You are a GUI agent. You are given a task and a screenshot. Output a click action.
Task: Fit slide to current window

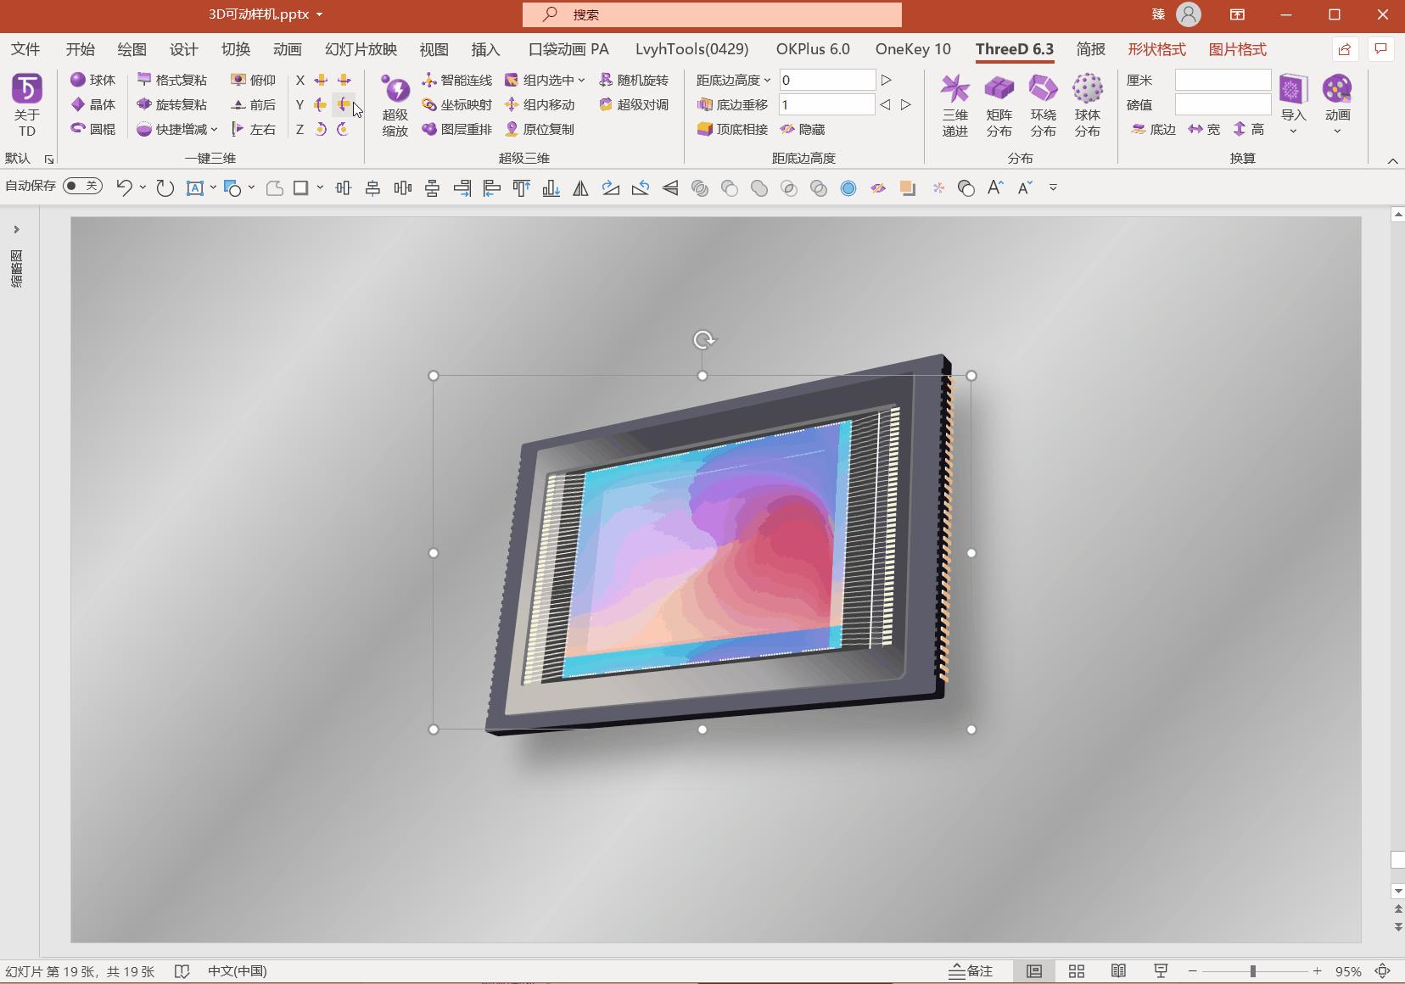click(1383, 971)
